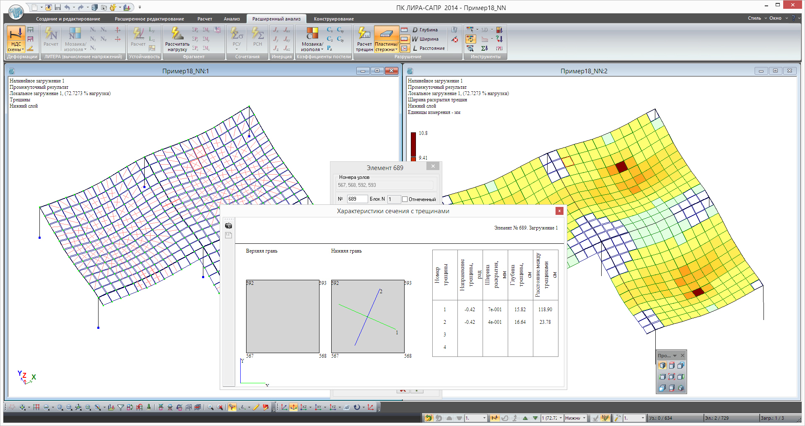805x426 pixels.
Task: Click the filter funnel icon in bottom toolbar
Action: (121, 407)
